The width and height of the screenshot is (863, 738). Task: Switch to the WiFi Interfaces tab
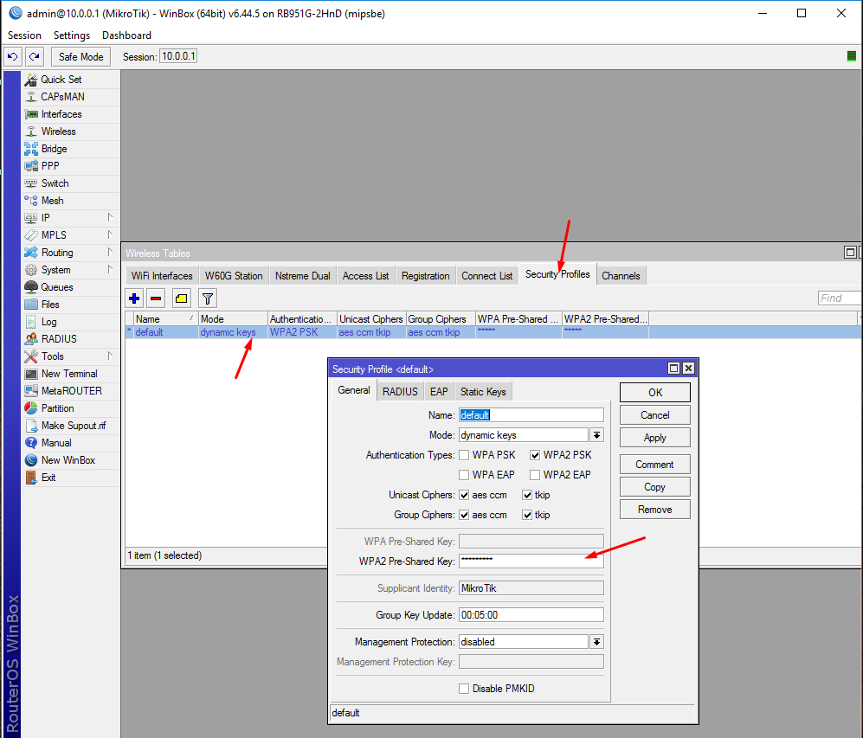pyautogui.click(x=162, y=276)
